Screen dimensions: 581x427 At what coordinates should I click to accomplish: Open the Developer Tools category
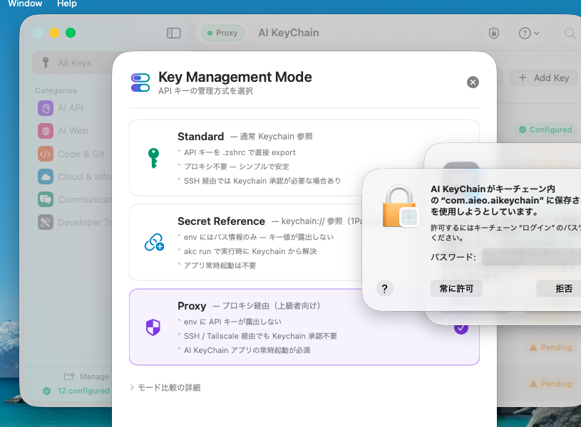[x=46, y=222]
